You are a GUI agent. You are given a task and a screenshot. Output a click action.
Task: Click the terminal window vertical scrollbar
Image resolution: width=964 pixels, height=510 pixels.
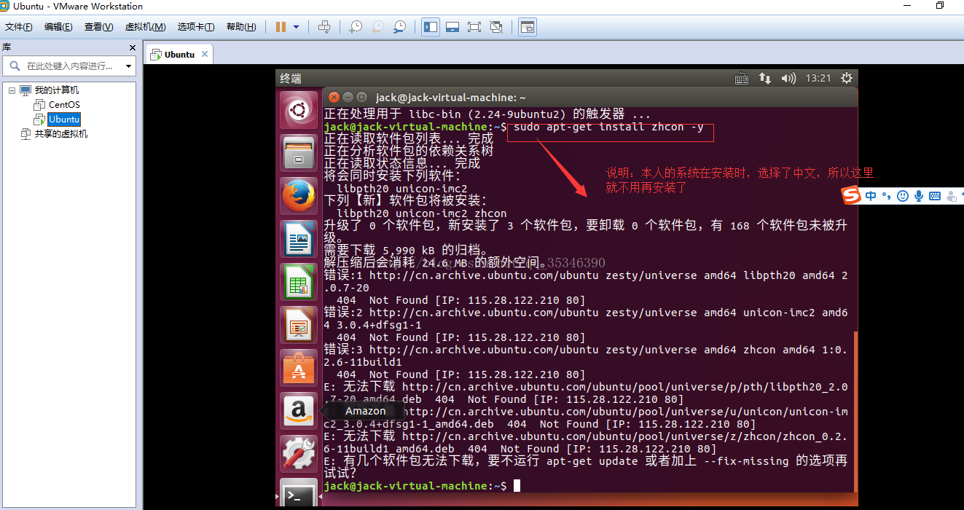point(856,412)
